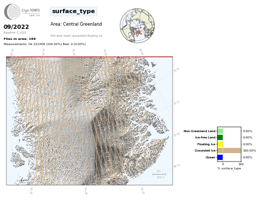Click the red area marker on globe
The height and width of the screenshot is (215, 259).
[x=138, y=32]
